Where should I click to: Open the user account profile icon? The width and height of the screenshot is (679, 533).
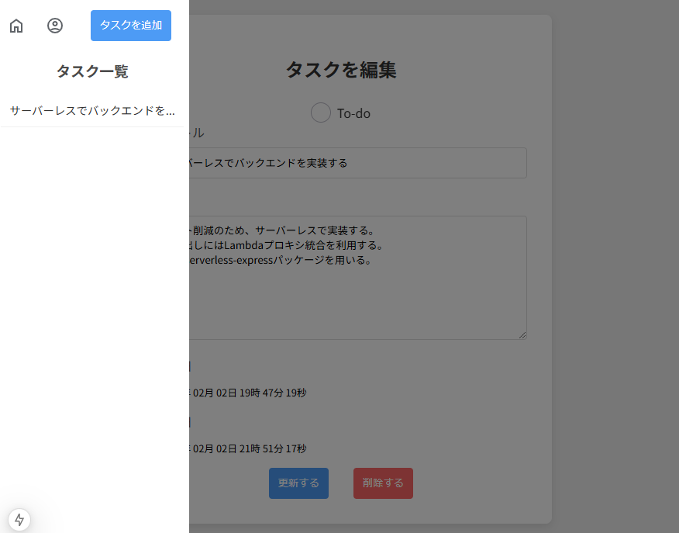pos(55,26)
